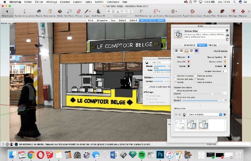Open the blue modeling settings icon
Viewport: 251px width, 161px height.
pos(196,51)
